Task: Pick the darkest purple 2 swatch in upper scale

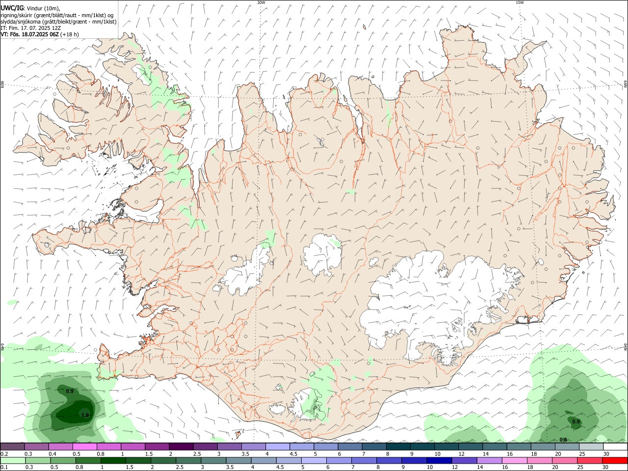Action: 181,446
